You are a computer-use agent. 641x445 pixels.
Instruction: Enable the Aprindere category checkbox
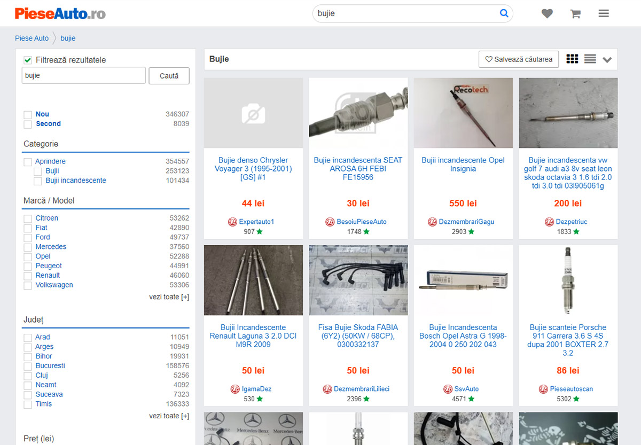[x=28, y=161]
